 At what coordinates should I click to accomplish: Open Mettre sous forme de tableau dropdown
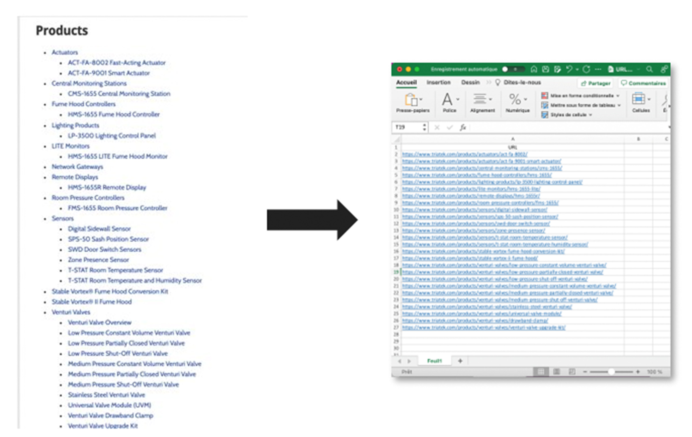[x=619, y=105]
